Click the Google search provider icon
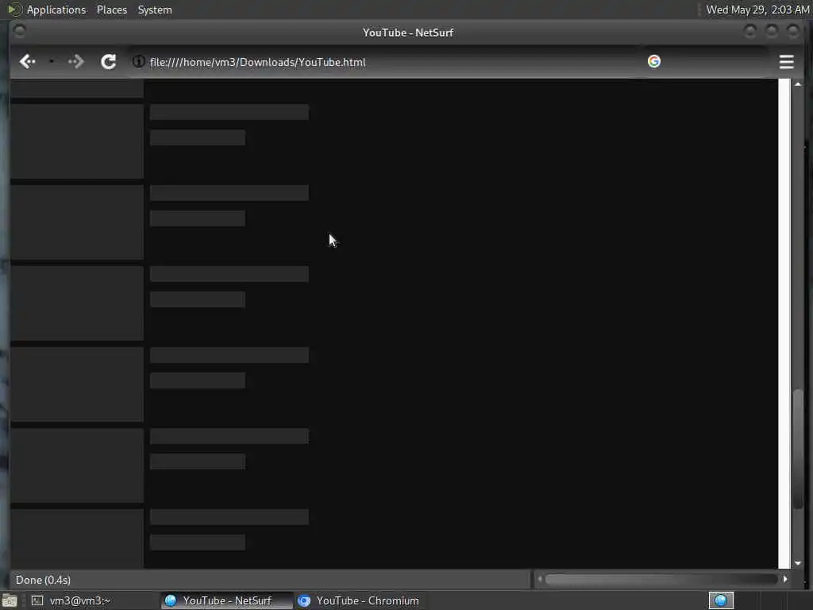Image resolution: width=813 pixels, height=610 pixels. pyautogui.click(x=654, y=61)
